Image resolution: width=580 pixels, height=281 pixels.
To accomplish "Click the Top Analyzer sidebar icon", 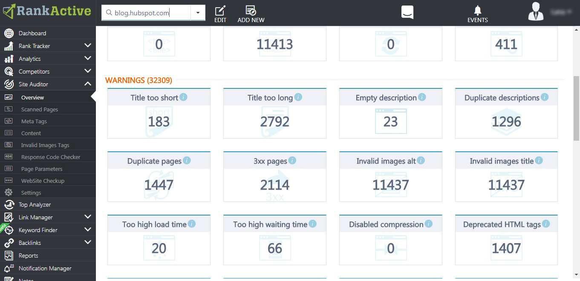I will [9, 204].
